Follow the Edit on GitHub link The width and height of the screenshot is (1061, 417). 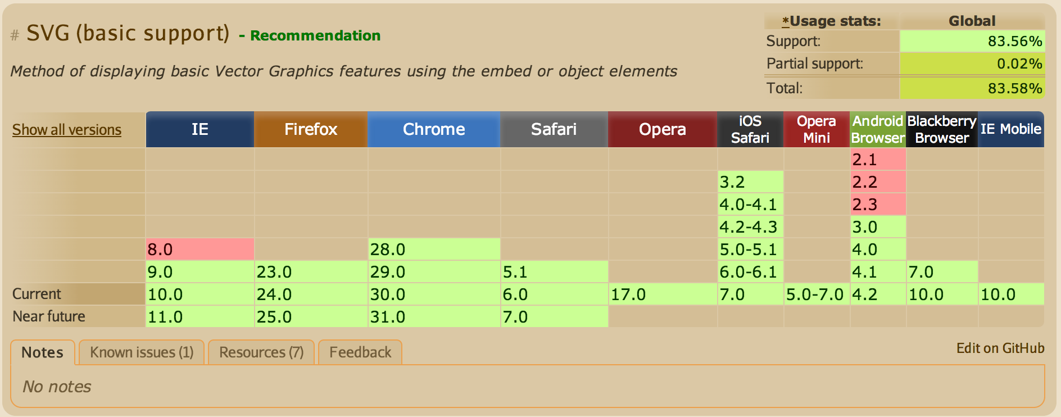tap(1000, 348)
